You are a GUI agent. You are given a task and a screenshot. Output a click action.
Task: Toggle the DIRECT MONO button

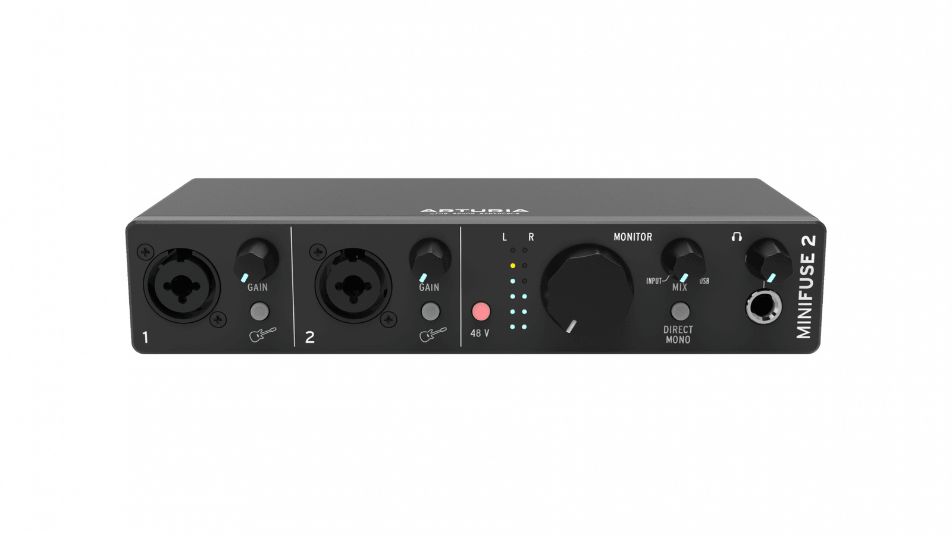pos(680,311)
